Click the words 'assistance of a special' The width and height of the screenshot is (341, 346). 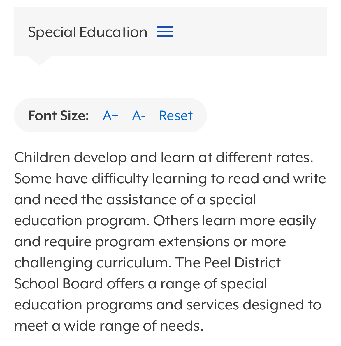pyautogui.click(x=181, y=200)
